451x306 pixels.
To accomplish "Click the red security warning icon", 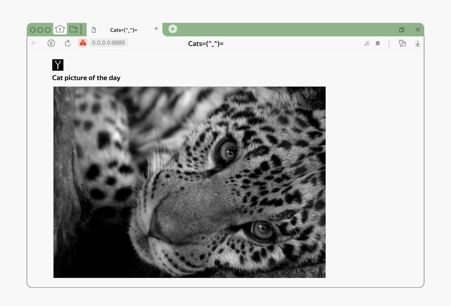I will tap(83, 43).
